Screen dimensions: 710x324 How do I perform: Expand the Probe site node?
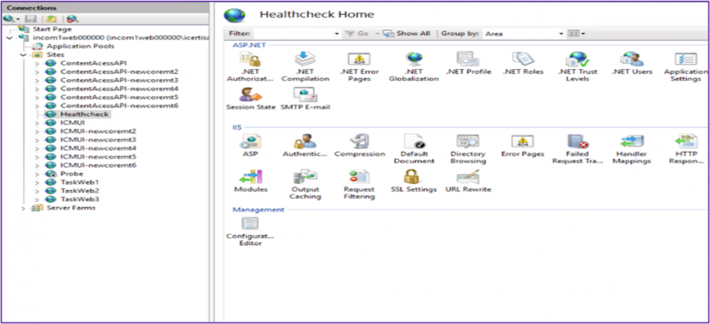[37, 174]
